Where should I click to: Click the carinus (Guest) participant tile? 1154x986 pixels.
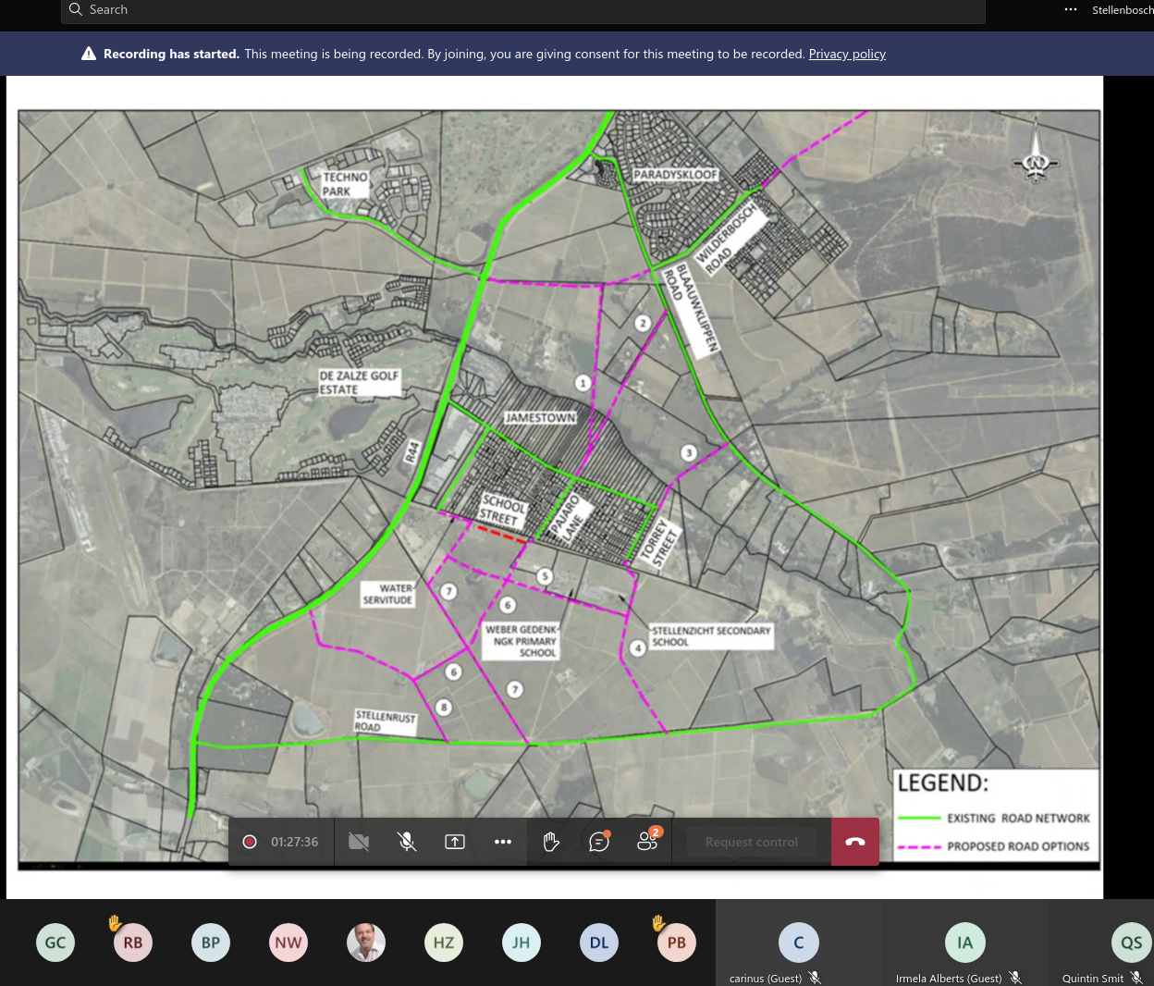[x=799, y=948]
